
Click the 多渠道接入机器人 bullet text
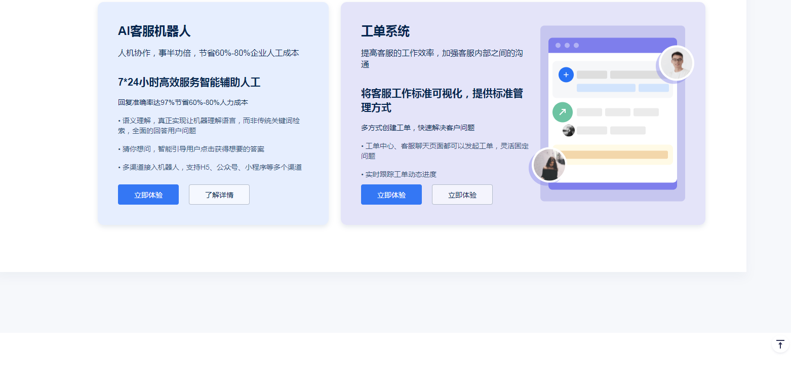point(211,167)
